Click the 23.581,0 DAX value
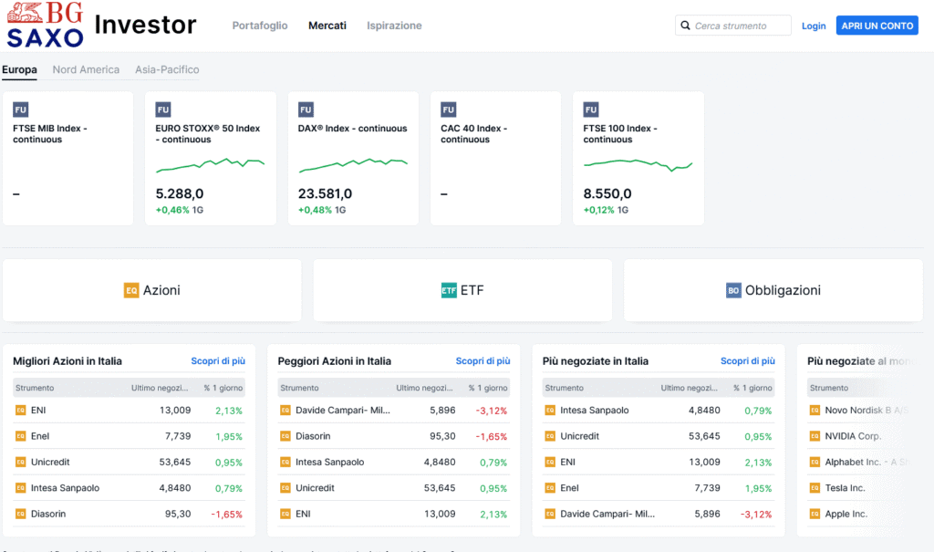This screenshot has height=552, width=934. pos(326,193)
